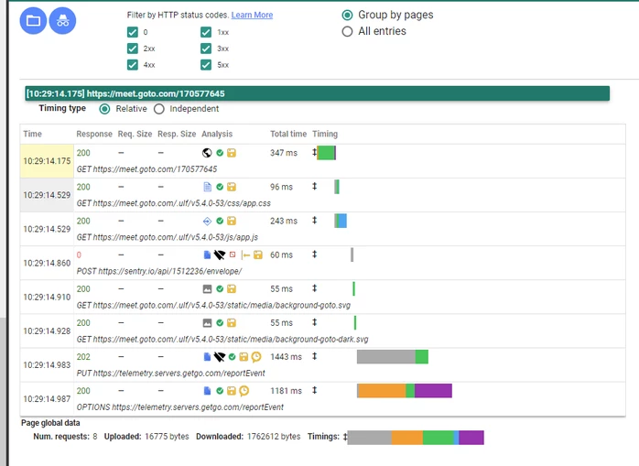
Task: Click the blue file icon in sentry.io row
Action: [207, 255]
